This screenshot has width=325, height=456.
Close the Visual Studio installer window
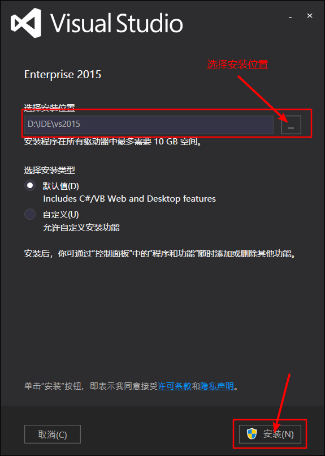[310, 16]
